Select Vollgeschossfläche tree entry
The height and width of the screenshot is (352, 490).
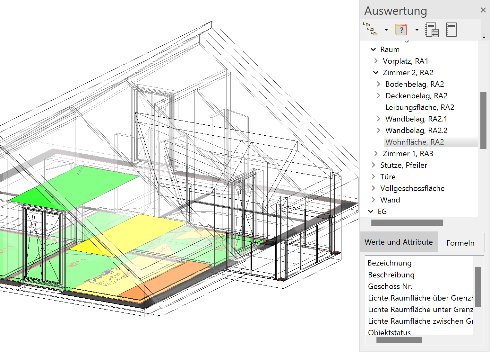(x=412, y=188)
